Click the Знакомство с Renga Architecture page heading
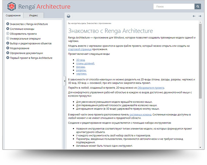 click(x=111, y=31)
